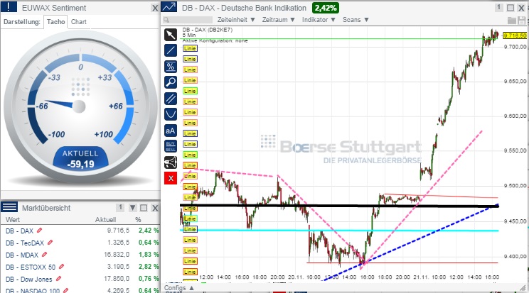Select the aA text annotation tool
Image resolution: width=529 pixels, height=293 pixels.
pos(171,131)
